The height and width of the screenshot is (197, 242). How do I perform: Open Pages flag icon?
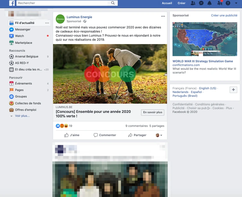pyautogui.click(x=11, y=90)
